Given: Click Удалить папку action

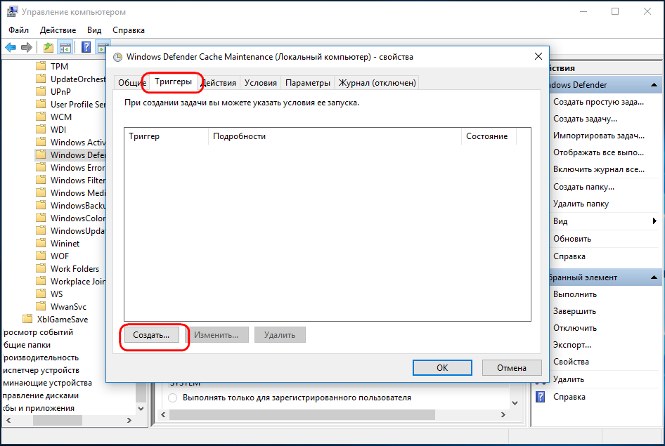Looking at the screenshot, I should point(581,204).
